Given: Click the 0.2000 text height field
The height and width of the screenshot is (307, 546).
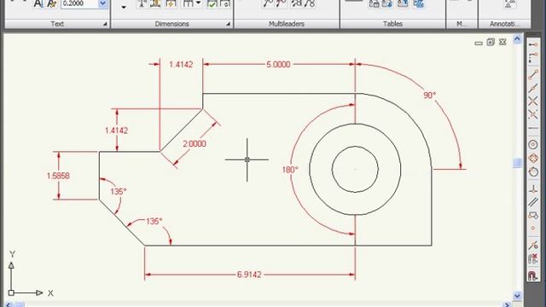Looking at the screenshot, I should coord(79,3).
